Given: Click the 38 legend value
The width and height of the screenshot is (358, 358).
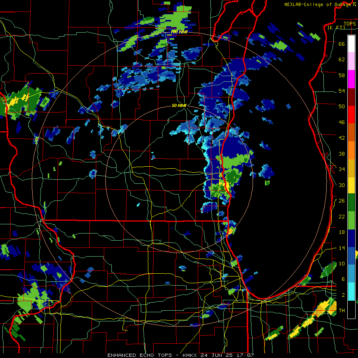Looking at the screenshot, I should (x=342, y=154).
